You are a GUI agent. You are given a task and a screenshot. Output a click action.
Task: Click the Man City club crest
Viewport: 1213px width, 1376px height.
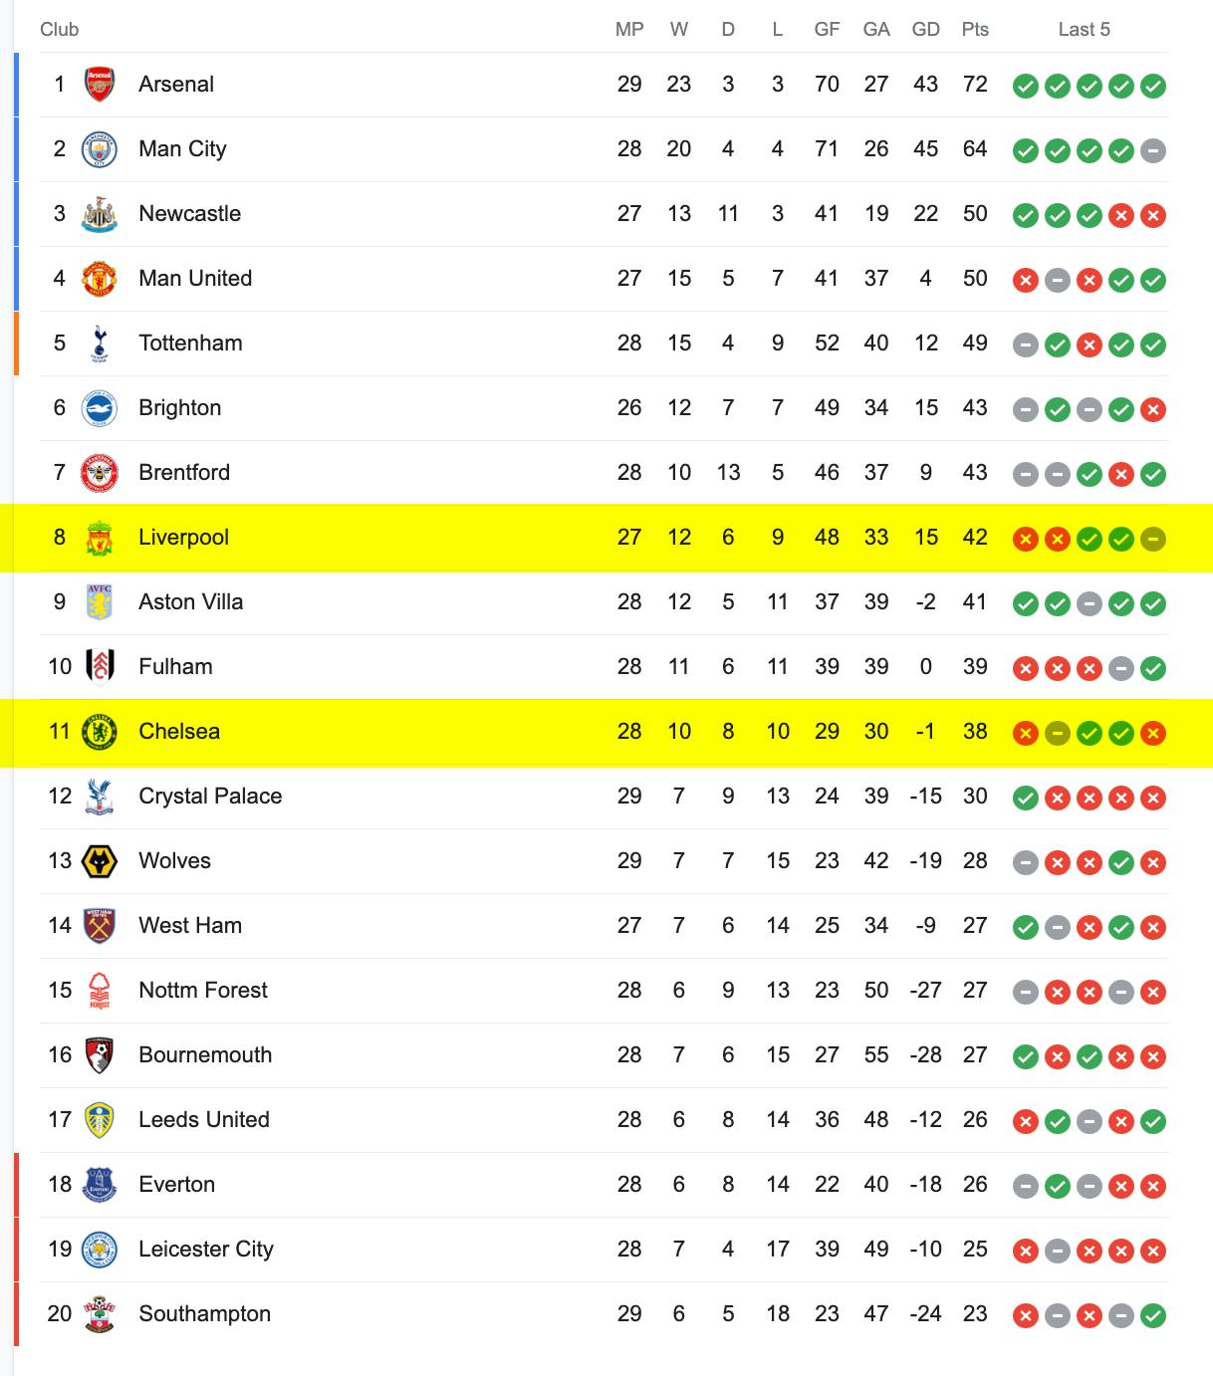(x=100, y=149)
